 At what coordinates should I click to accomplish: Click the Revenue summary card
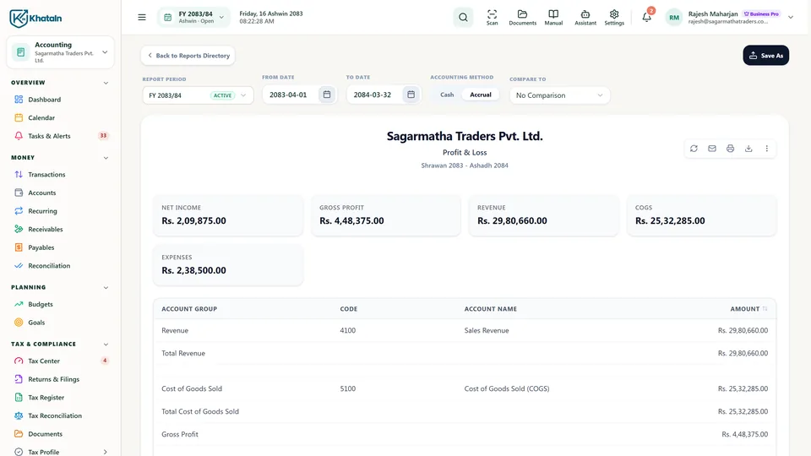click(x=543, y=215)
